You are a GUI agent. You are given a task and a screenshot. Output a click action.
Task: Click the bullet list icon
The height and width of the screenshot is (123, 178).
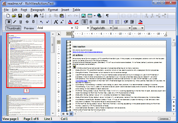coord(111,22)
